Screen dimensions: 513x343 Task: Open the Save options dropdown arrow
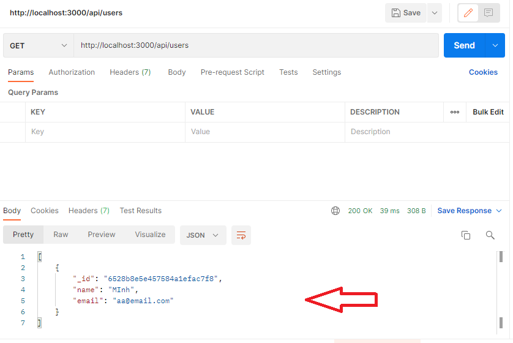(435, 13)
